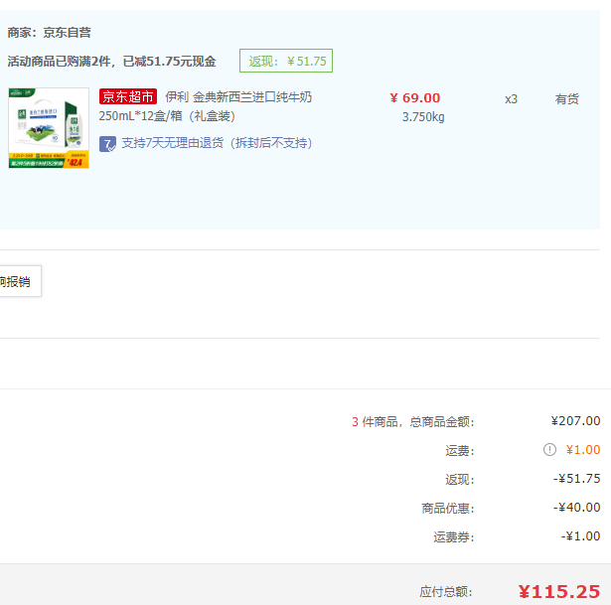Click the stock status 有货
This screenshot has width=611, height=605.
tap(566, 99)
